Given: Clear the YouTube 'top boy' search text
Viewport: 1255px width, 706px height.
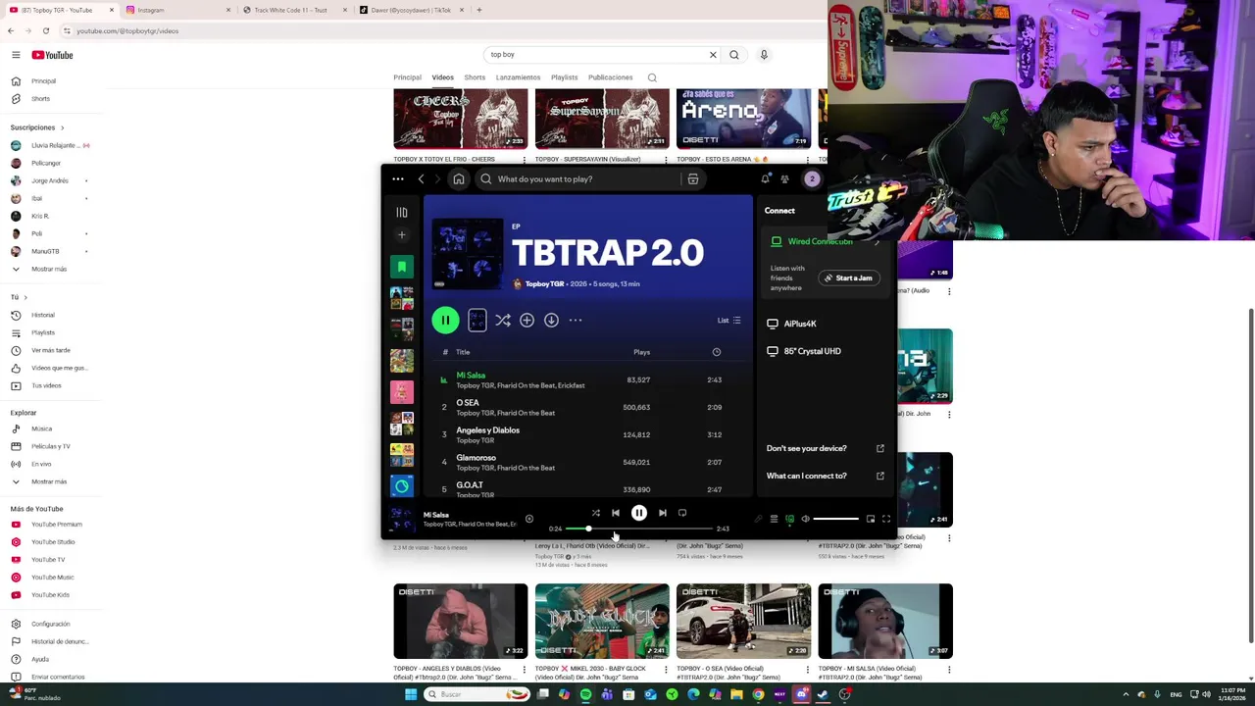Looking at the screenshot, I should click(713, 55).
